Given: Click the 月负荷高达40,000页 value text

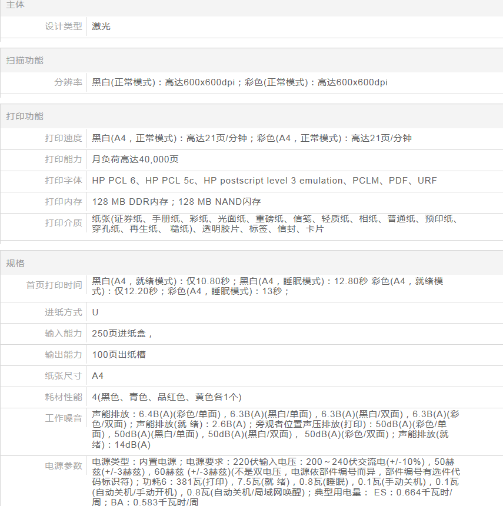Looking at the screenshot, I should [135, 159].
